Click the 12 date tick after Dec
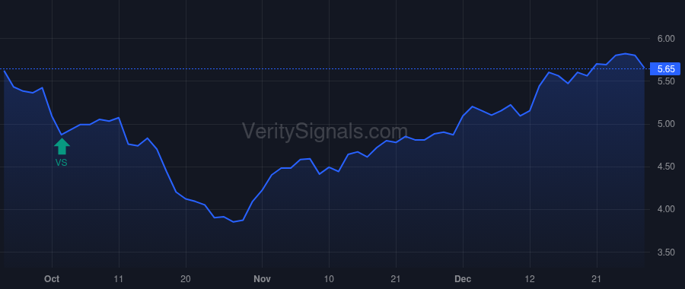The width and height of the screenshot is (685, 289). pos(530,279)
